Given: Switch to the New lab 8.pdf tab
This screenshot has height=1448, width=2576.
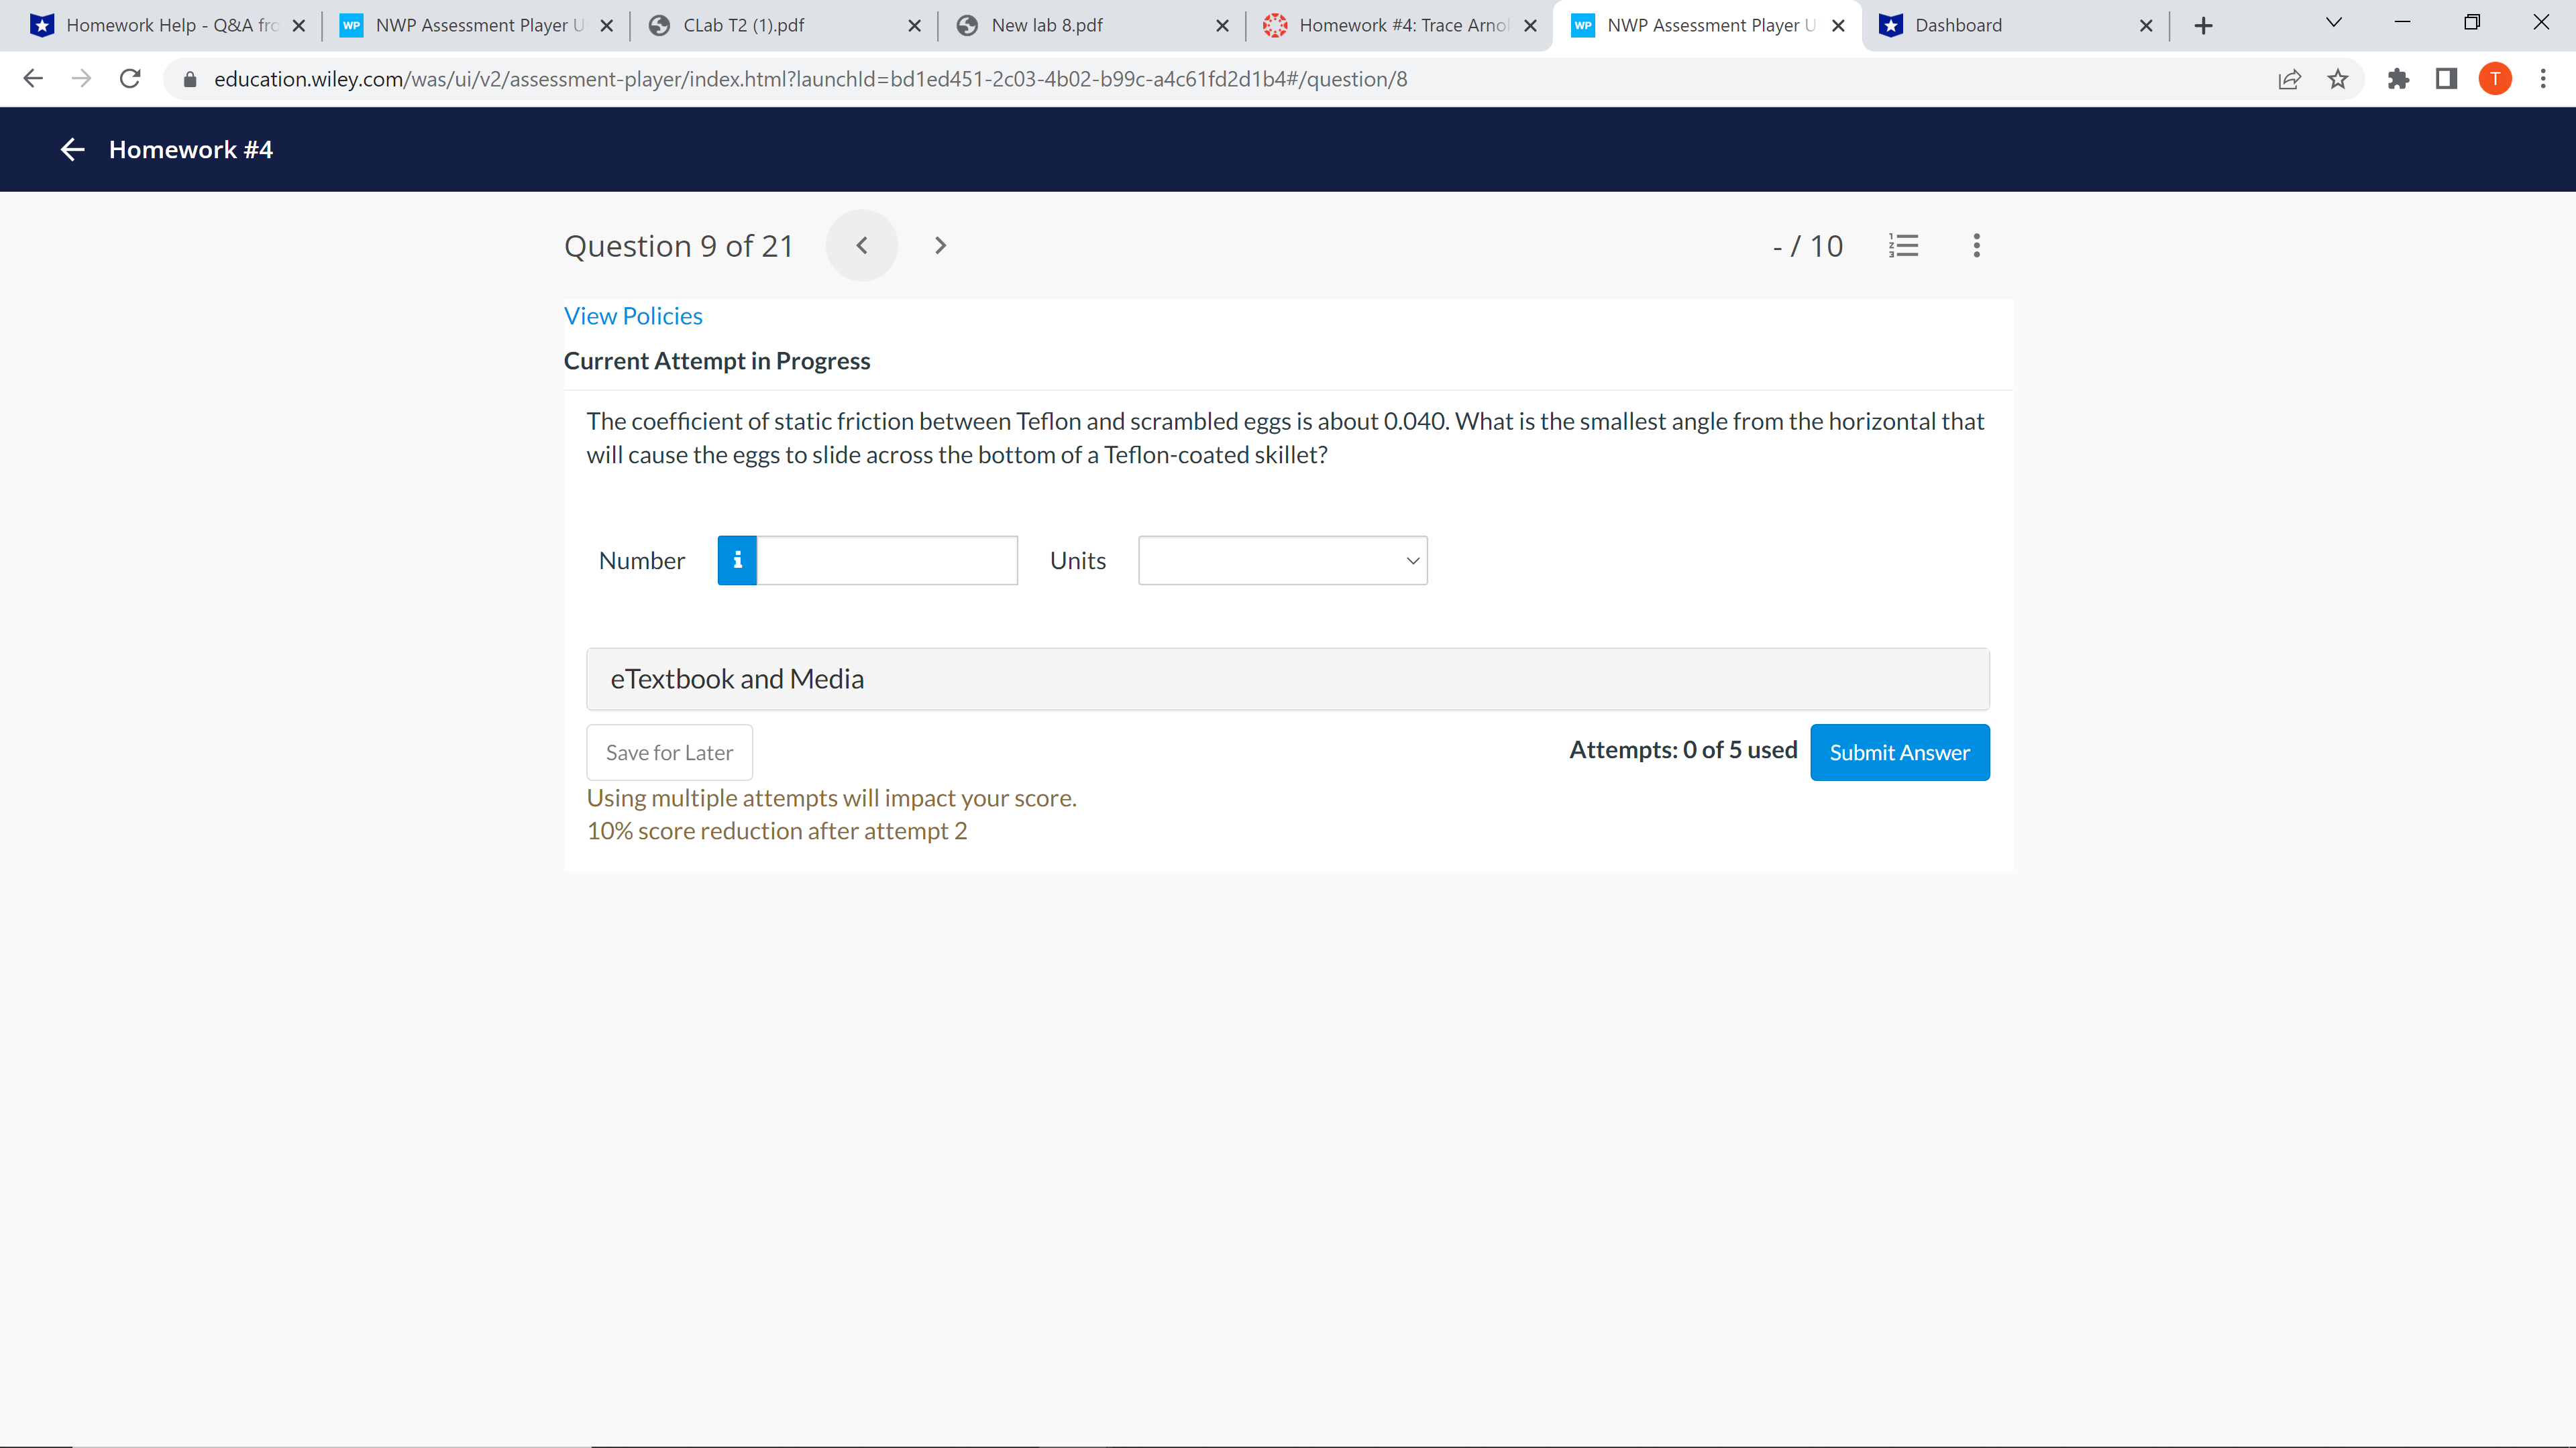Looking at the screenshot, I should click(1046, 25).
